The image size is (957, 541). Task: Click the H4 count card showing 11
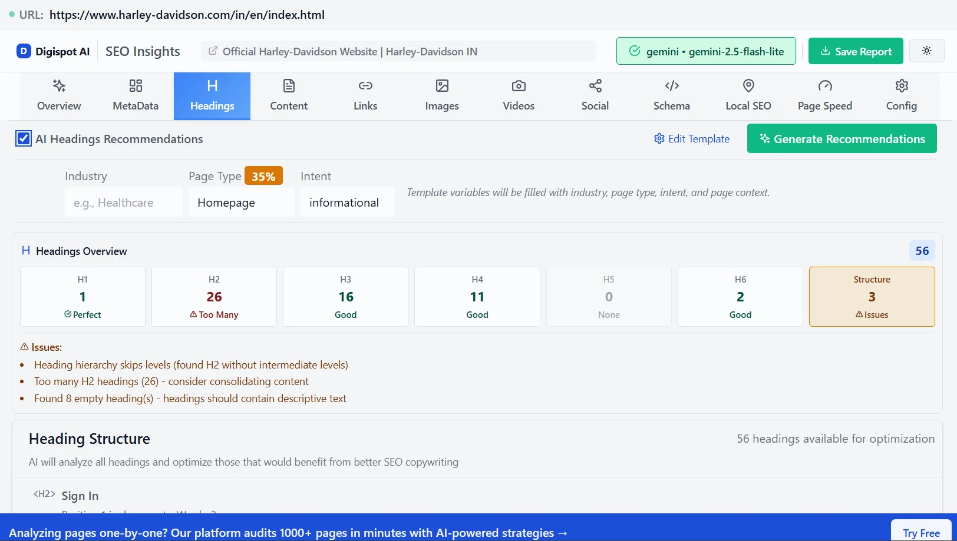pyautogui.click(x=477, y=297)
